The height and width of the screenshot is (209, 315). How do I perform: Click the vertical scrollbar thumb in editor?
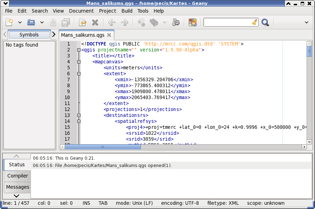point(309,51)
